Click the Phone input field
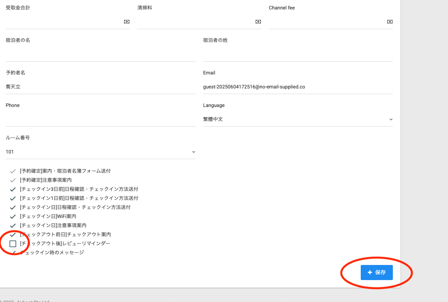 pyautogui.click(x=100, y=119)
